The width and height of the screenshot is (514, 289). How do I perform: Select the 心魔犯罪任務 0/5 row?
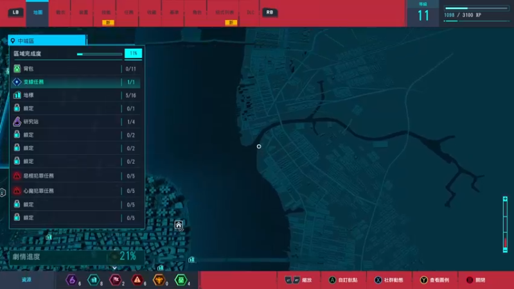click(x=76, y=190)
